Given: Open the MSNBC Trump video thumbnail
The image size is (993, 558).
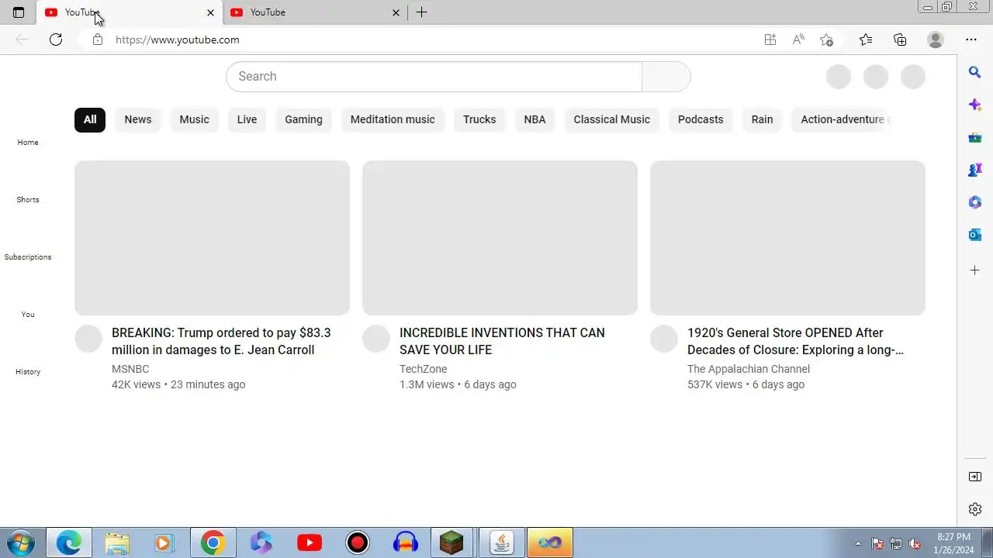Looking at the screenshot, I should [x=212, y=238].
